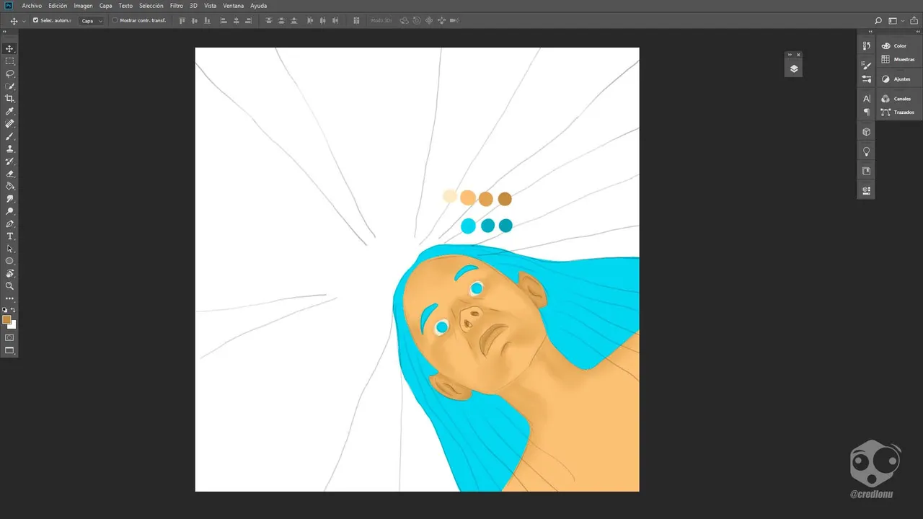923x519 pixels.
Task: Collapse the toolbox via double-arrow
Action: (x=5, y=32)
